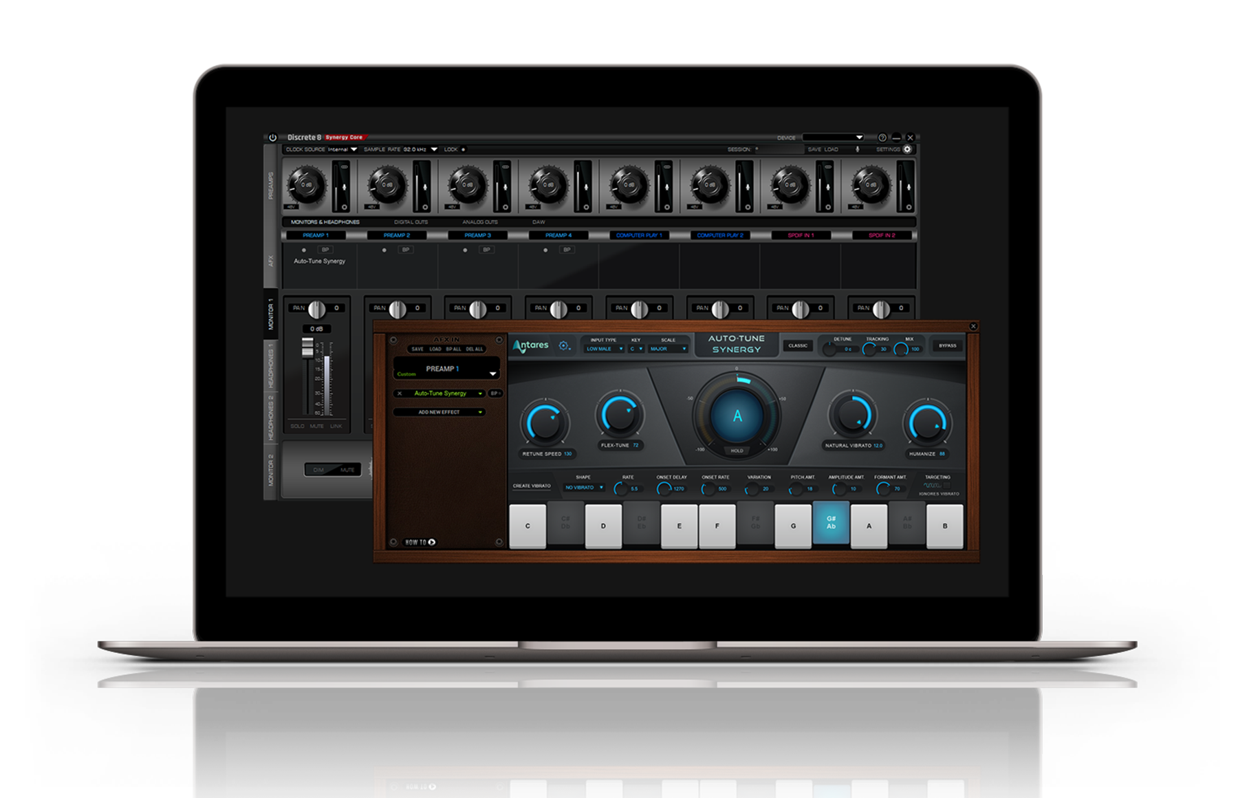1238x798 pixels.
Task: Click the Pitch Amt knob
Action: click(796, 489)
